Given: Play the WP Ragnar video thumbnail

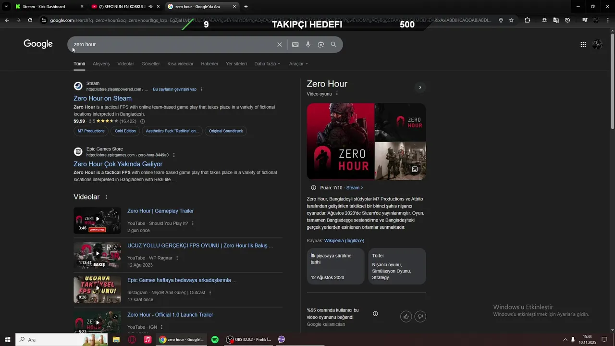Looking at the screenshot, I should (x=97, y=255).
